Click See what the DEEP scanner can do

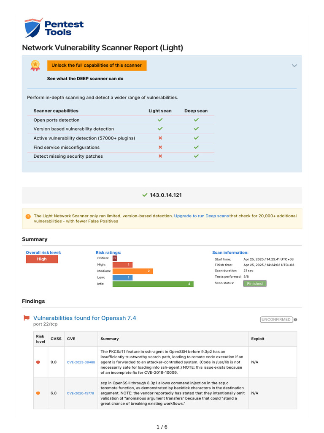(85, 79)
